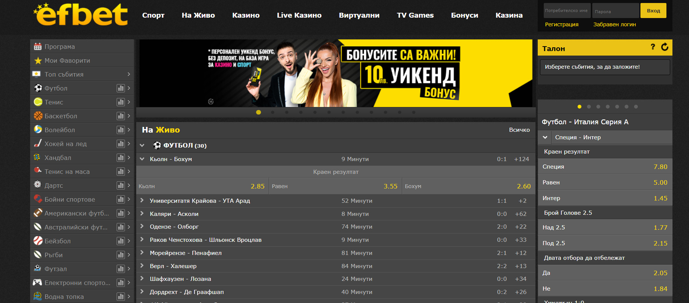Click the Ръгби ball icon
Viewport: 689px width, 303px height.
click(38, 255)
